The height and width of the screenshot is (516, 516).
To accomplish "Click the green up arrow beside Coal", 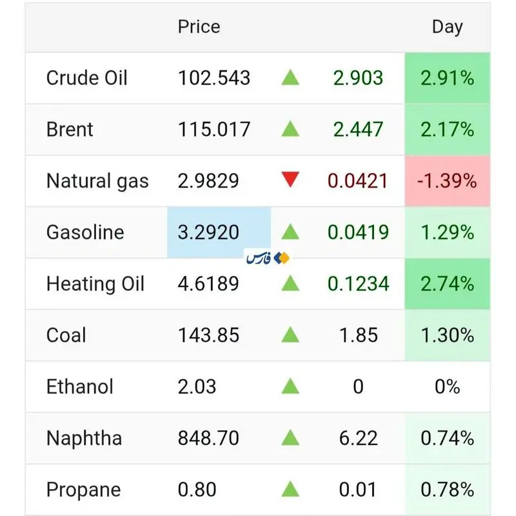I will (x=290, y=335).
